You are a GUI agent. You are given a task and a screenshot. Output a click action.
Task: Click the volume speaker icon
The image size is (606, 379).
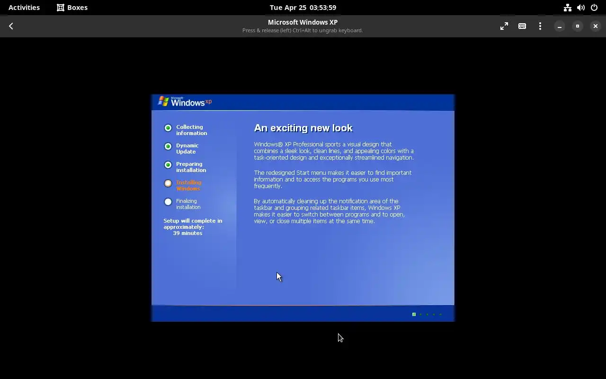[581, 7]
